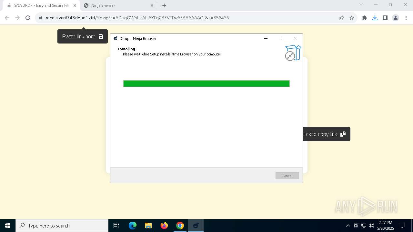413x232 pixels.
Task: Show hidden system tray icons
Action: [x=348, y=226]
